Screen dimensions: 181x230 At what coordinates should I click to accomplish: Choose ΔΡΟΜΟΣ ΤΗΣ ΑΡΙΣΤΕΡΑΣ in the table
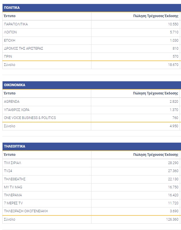[x=24, y=49]
